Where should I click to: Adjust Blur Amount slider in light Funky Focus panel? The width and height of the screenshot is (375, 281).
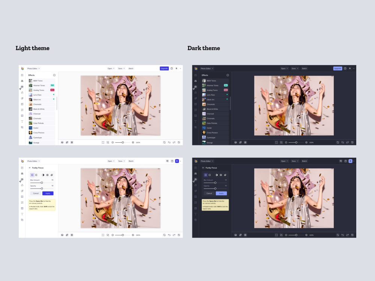(x=42, y=183)
